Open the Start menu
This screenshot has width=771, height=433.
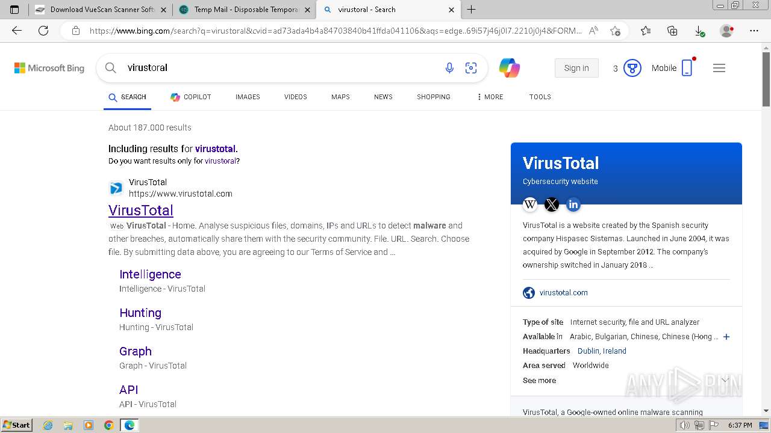point(17,425)
